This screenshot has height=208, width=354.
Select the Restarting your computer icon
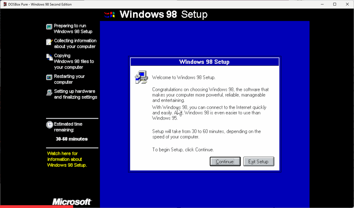49,77
